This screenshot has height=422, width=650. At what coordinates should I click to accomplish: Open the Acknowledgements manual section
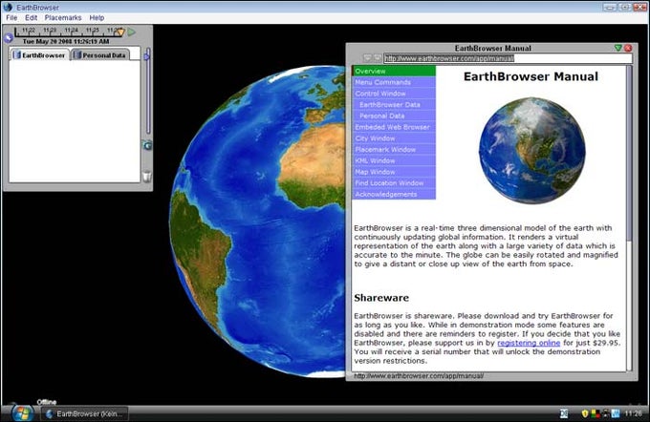coord(394,194)
